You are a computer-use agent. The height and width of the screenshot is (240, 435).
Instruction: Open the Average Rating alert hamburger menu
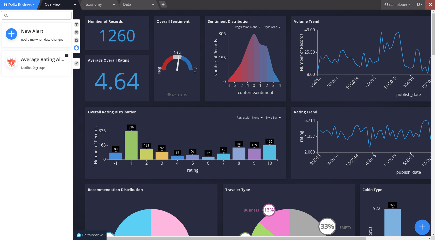click(x=67, y=55)
